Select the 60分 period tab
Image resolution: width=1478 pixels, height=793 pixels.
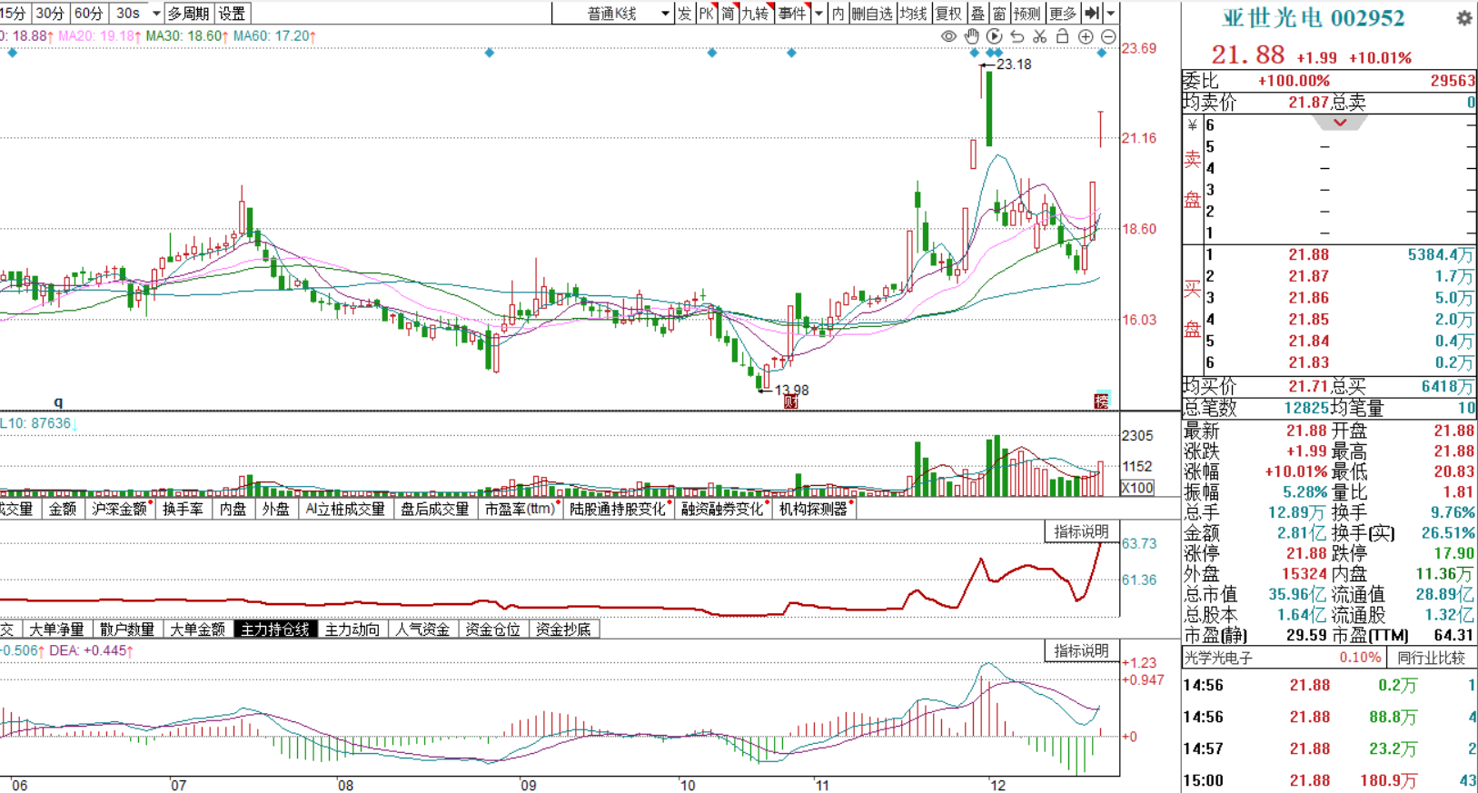click(88, 13)
